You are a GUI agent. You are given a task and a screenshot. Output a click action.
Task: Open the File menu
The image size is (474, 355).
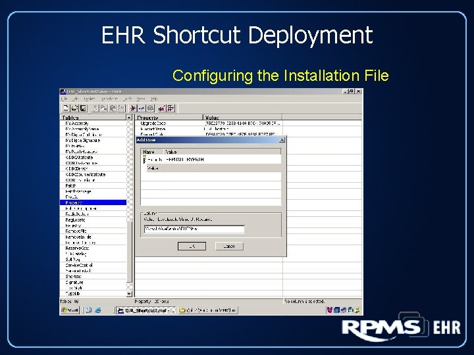[65, 99]
